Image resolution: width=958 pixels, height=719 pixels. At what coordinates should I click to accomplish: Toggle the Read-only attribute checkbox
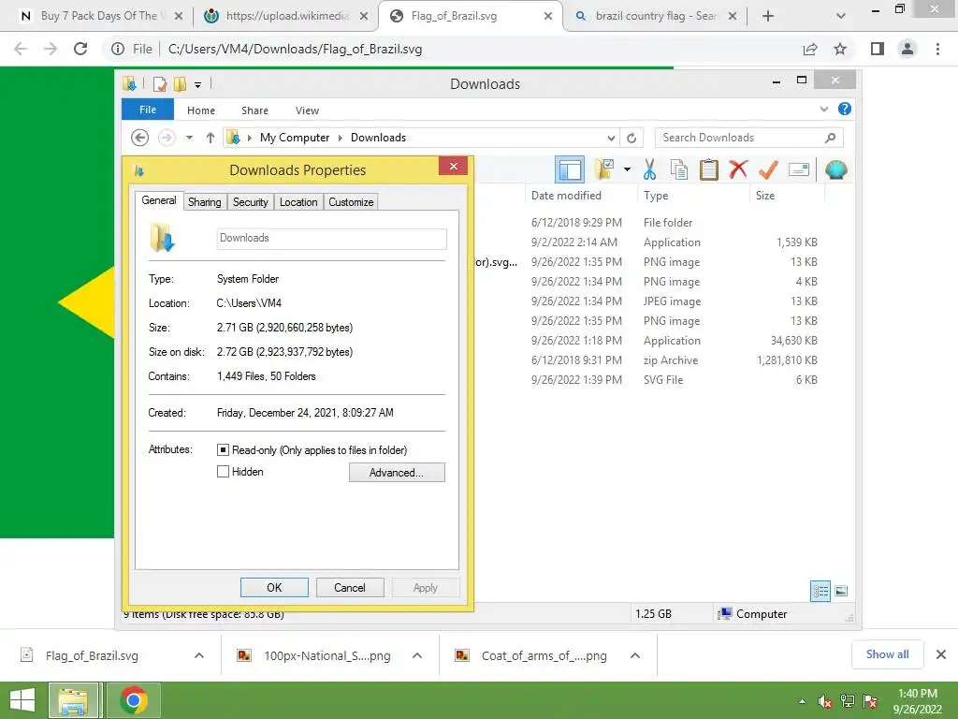click(x=223, y=450)
